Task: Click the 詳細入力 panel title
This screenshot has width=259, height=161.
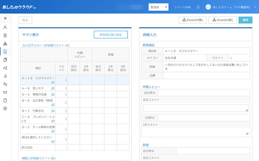Action: click(x=150, y=35)
